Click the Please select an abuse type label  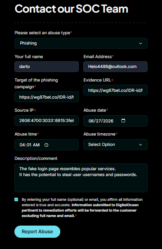click(x=42, y=33)
